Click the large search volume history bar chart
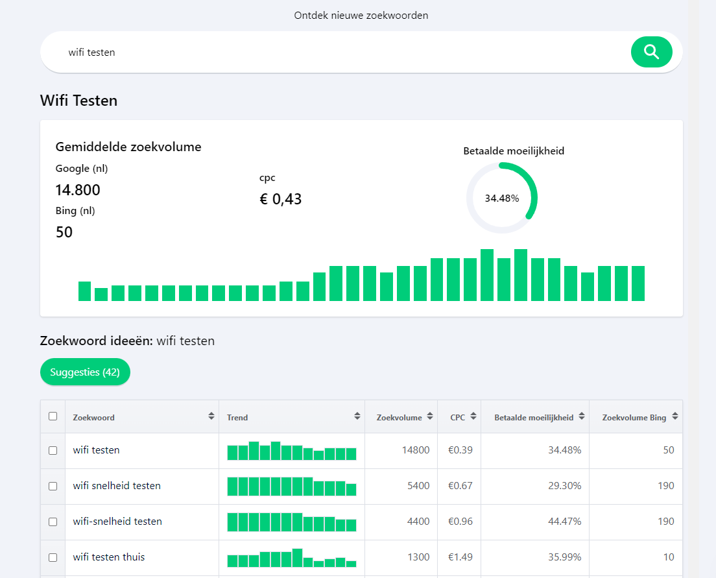 (x=361, y=275)
